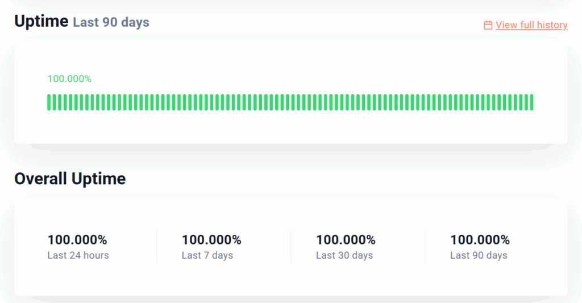This screenshot has width=582, height=303.
Task: Click the third-to-last green uptime bar
Action: [x=521, y=102]
